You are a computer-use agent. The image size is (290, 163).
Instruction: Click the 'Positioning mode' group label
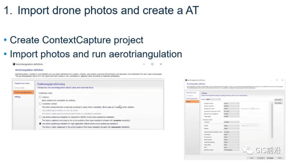pyautogui.click(x=45, y=93)
